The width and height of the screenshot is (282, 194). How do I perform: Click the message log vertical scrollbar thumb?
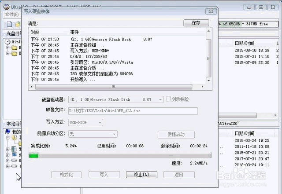pos(208,58)
